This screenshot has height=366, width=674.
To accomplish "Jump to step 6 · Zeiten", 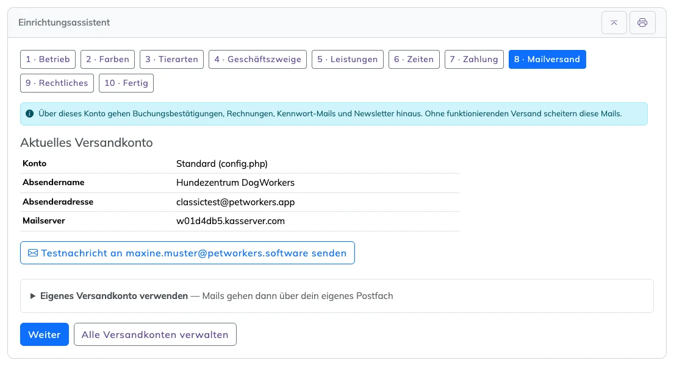I will pos(414,59).
